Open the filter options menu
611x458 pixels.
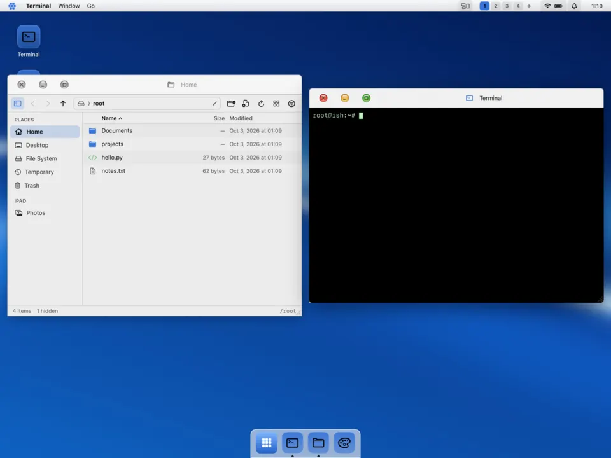(291, 104)
